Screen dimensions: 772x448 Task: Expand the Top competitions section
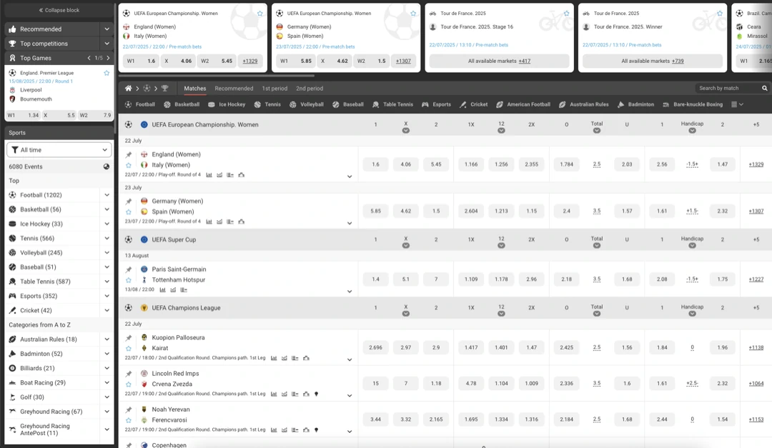tap(107, 44)
